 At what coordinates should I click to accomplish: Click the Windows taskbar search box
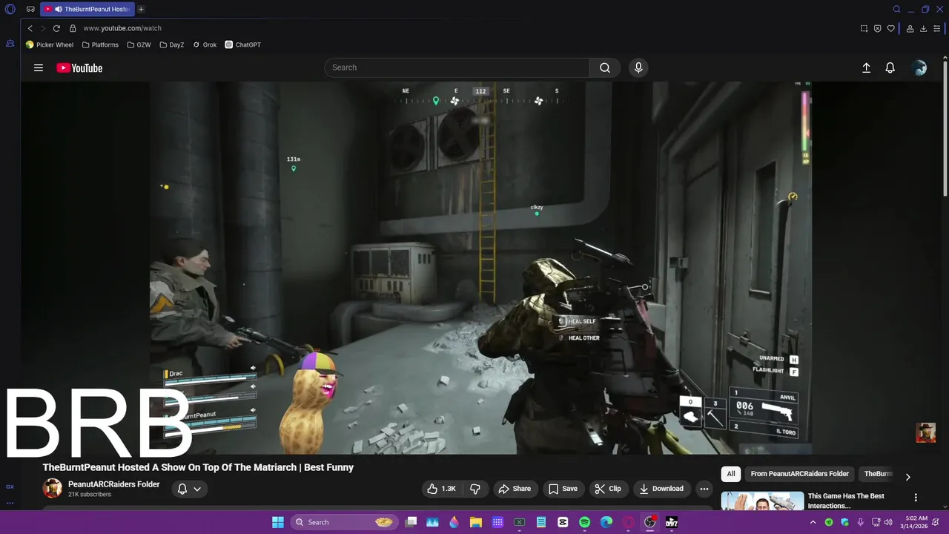point(343,522)
